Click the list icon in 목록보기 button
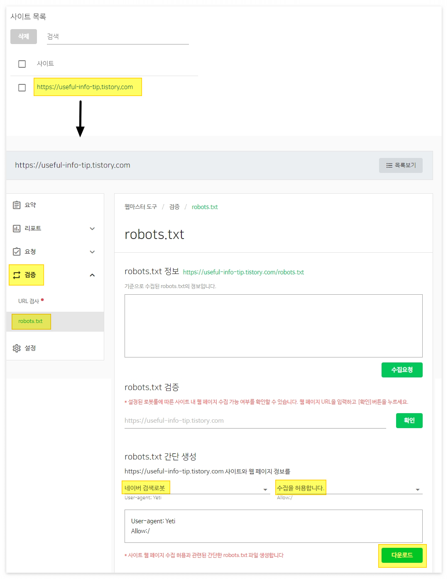This screenshot has height=579, width=448. pos(389,165)
